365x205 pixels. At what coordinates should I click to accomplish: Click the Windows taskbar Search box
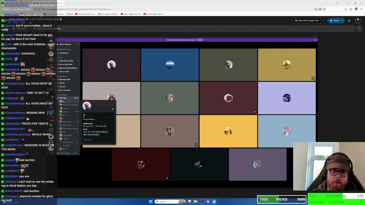tap(170, 202)
